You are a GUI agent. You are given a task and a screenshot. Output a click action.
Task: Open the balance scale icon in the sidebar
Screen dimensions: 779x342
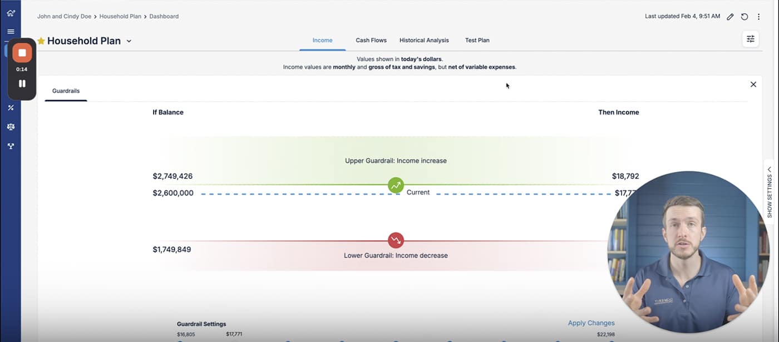coord(11,127)
